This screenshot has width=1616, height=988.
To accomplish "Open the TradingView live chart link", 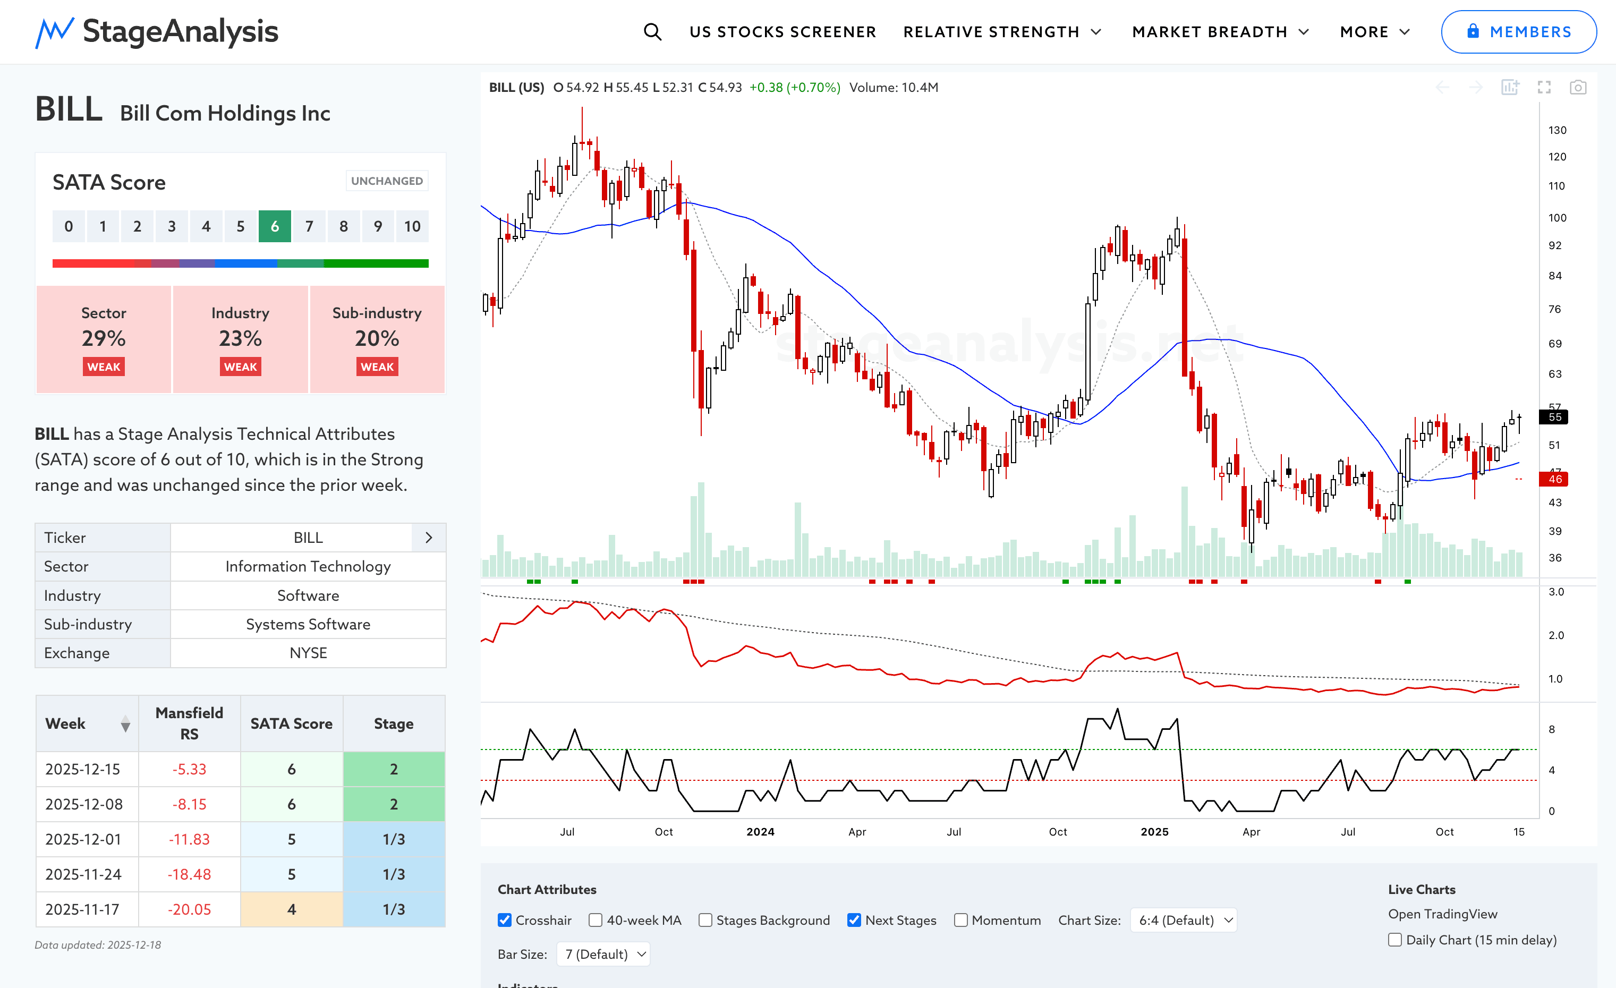I will [1442, 914].
